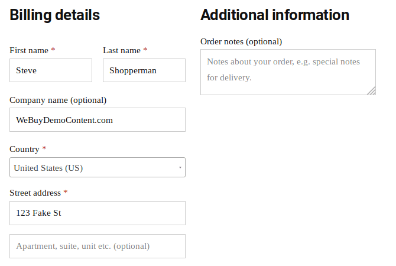
Task: Click the First name input field
Action: tap(51, 70)
